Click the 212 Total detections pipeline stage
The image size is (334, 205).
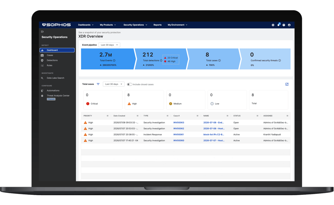pyautogui.click(x=161, y=59)
